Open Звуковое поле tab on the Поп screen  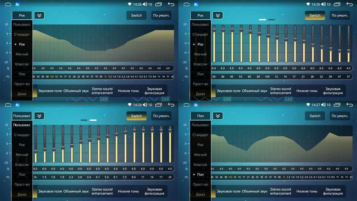228,191
